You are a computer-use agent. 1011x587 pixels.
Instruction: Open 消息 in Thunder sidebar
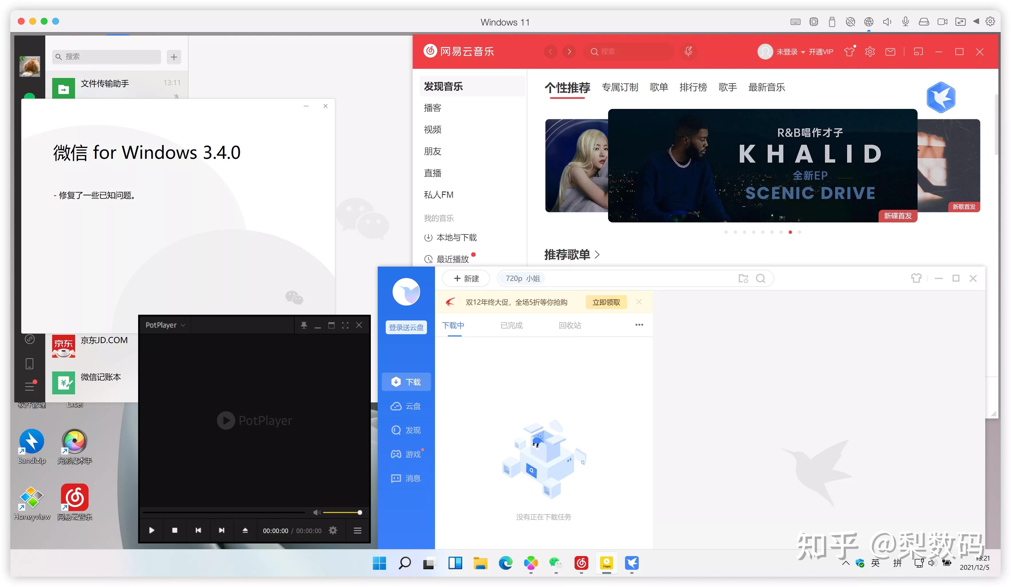tap(406, 478)
